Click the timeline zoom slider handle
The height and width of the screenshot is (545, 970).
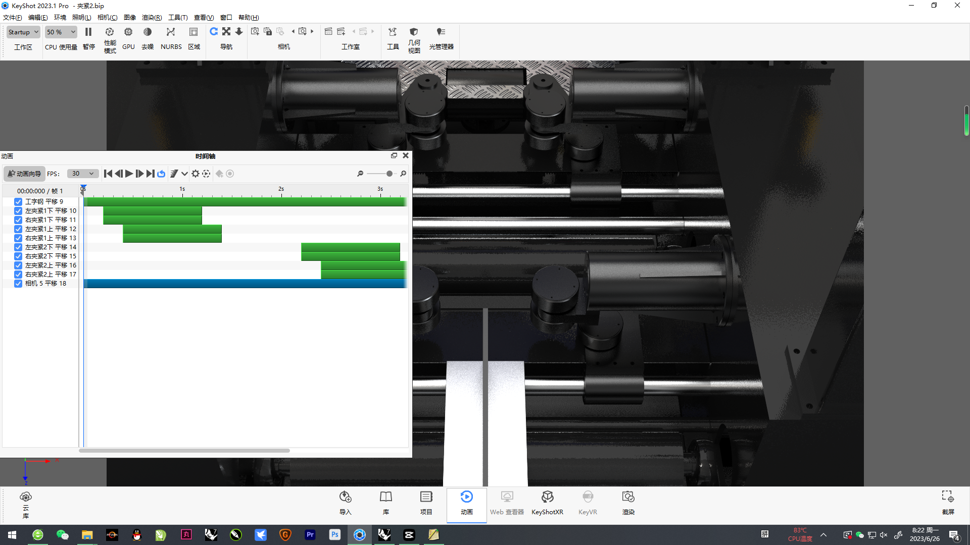click(390, 174)
